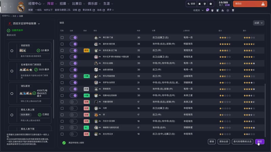This screenshot has width=271, height=152.
Task: Expand the 俱乐部 menu
Action: [94, 4]
